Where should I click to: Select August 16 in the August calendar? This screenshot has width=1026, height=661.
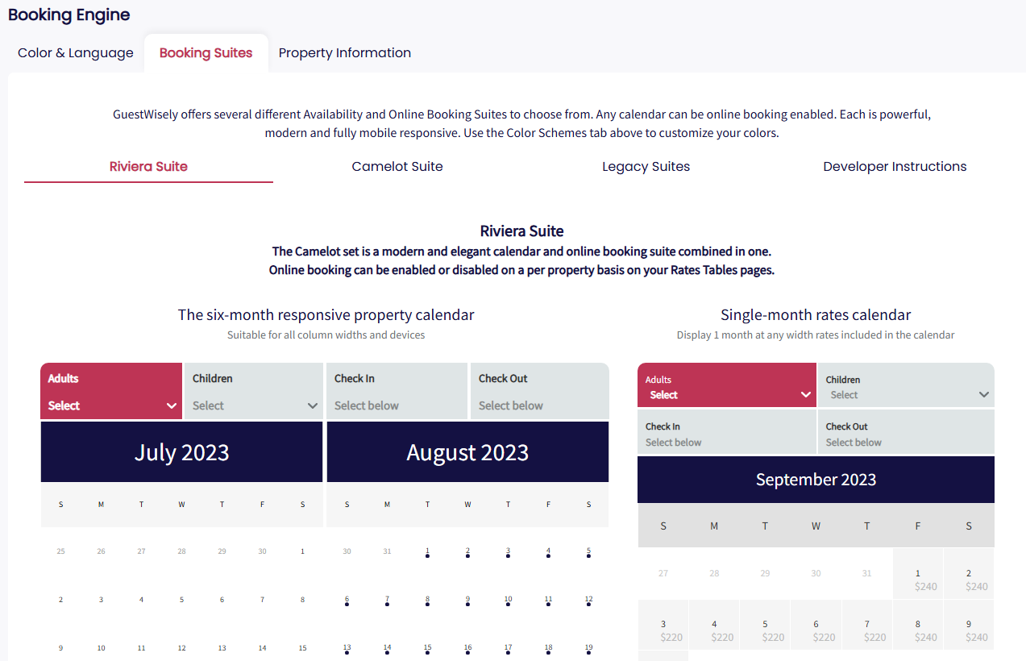pyautogui.click(x=467, y=648)
